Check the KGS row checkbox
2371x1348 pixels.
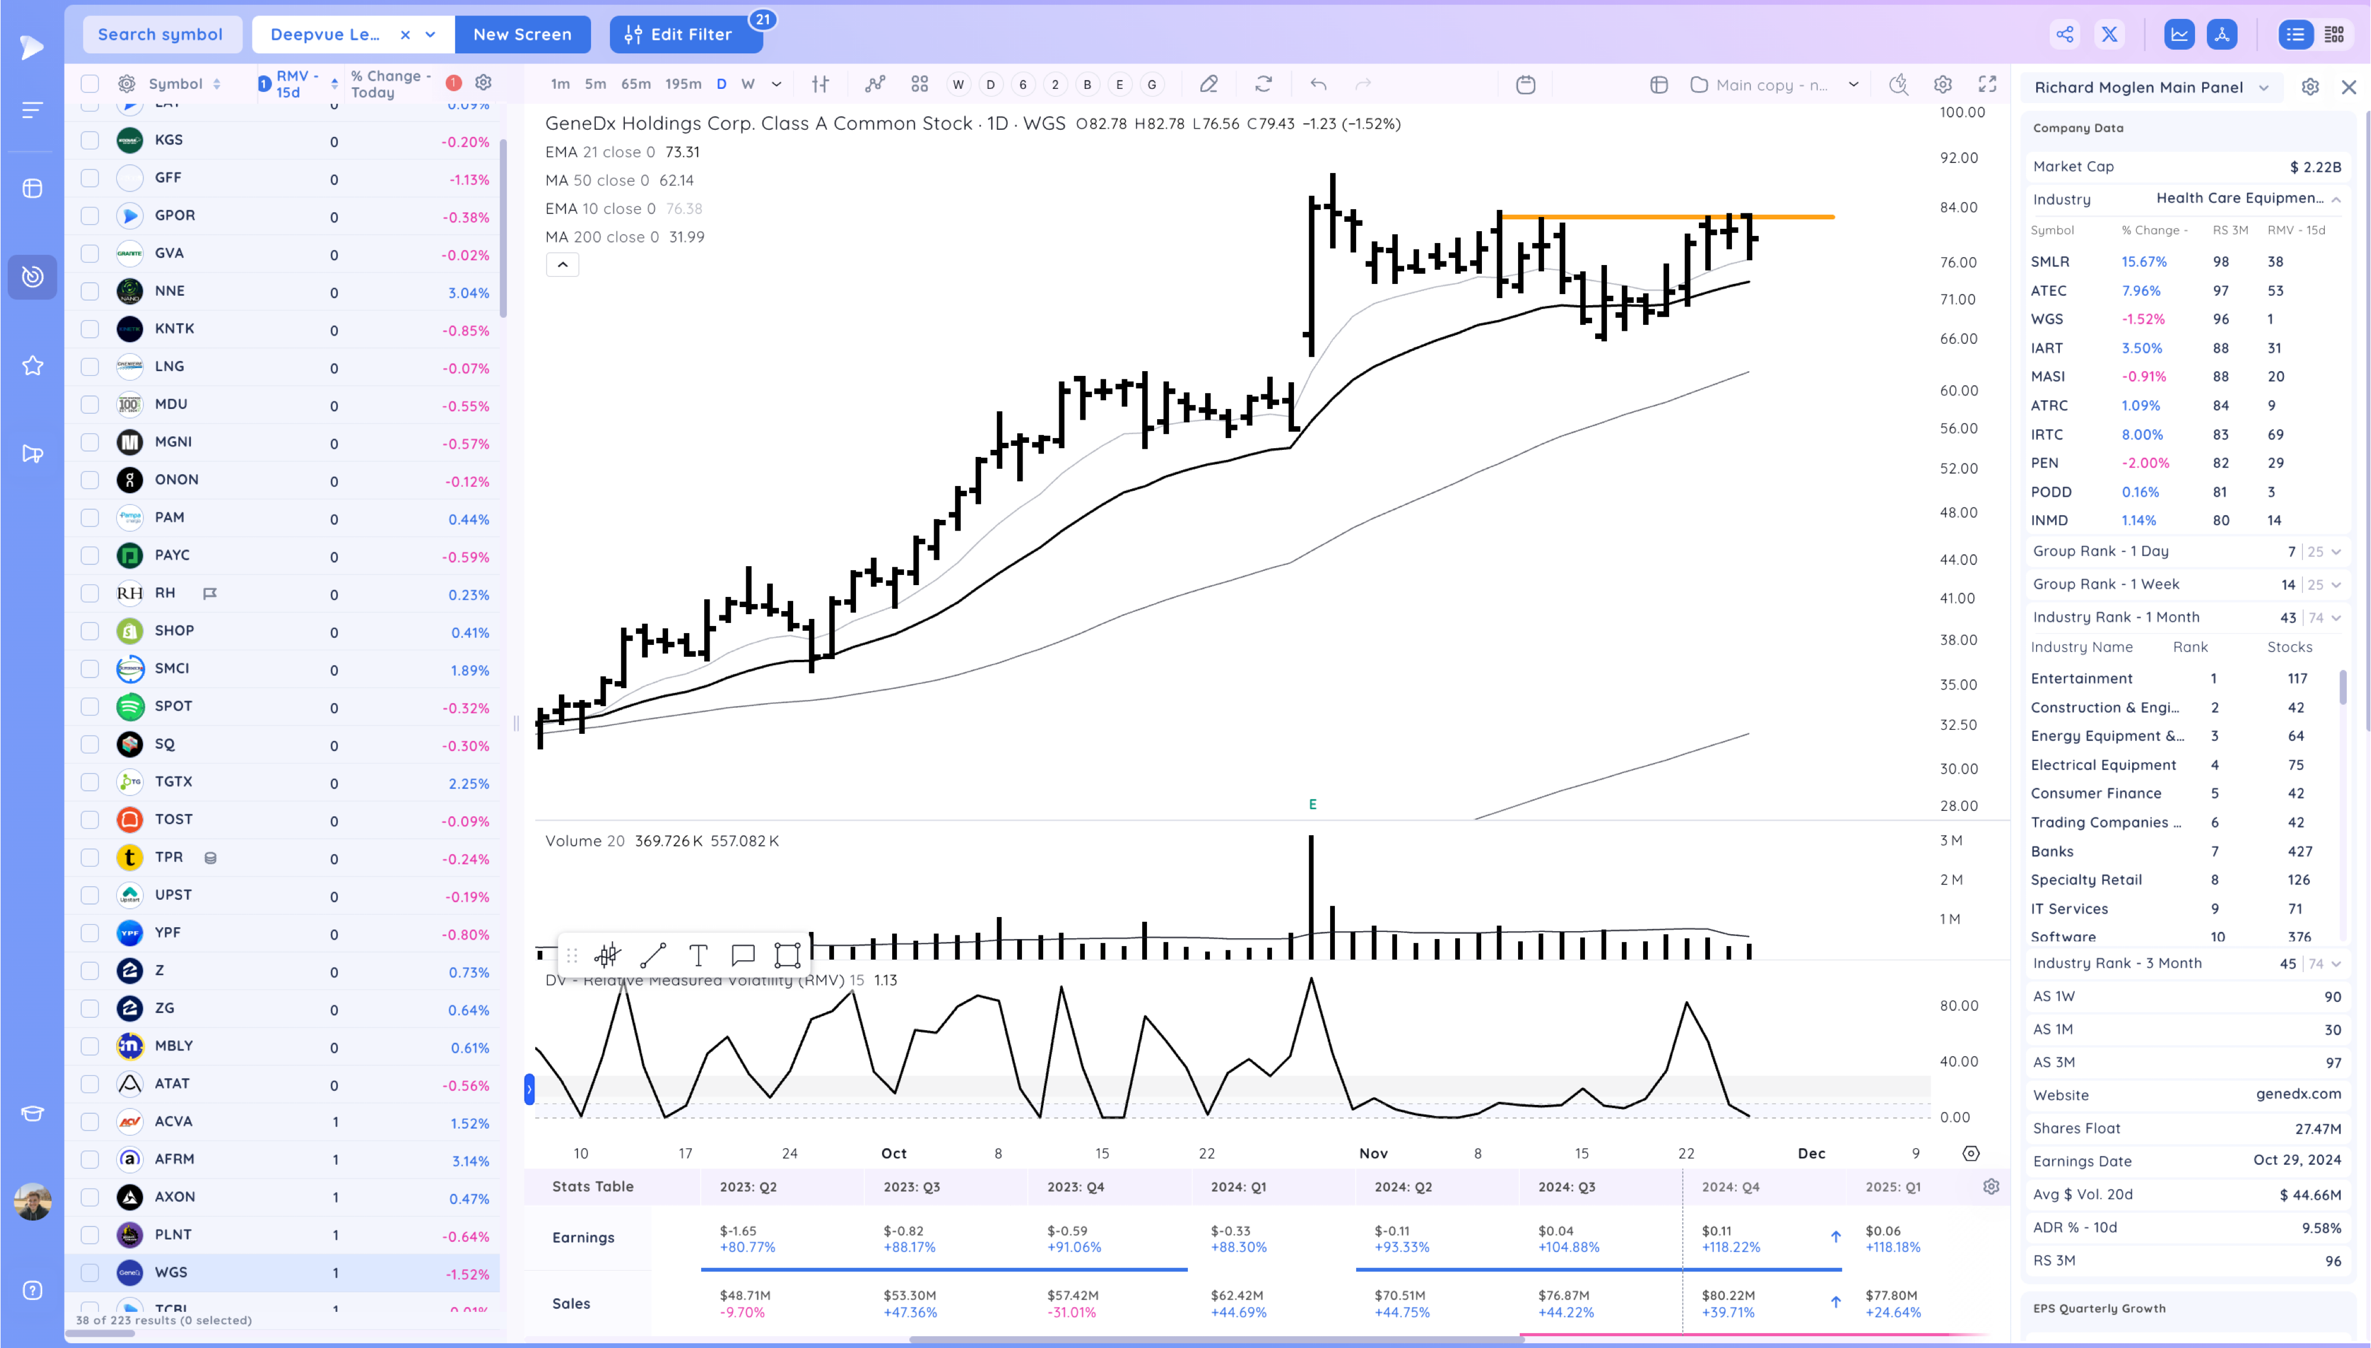90,140
